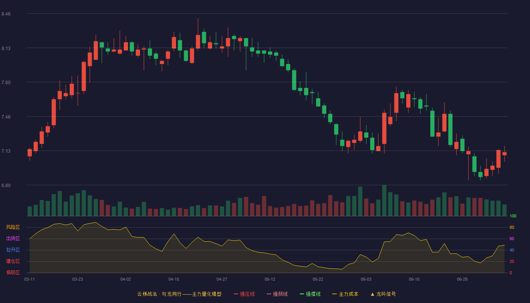This screenshot has height=303, width=530.
Task: Select the 出货区 zone label
Action: pos(13,239)
